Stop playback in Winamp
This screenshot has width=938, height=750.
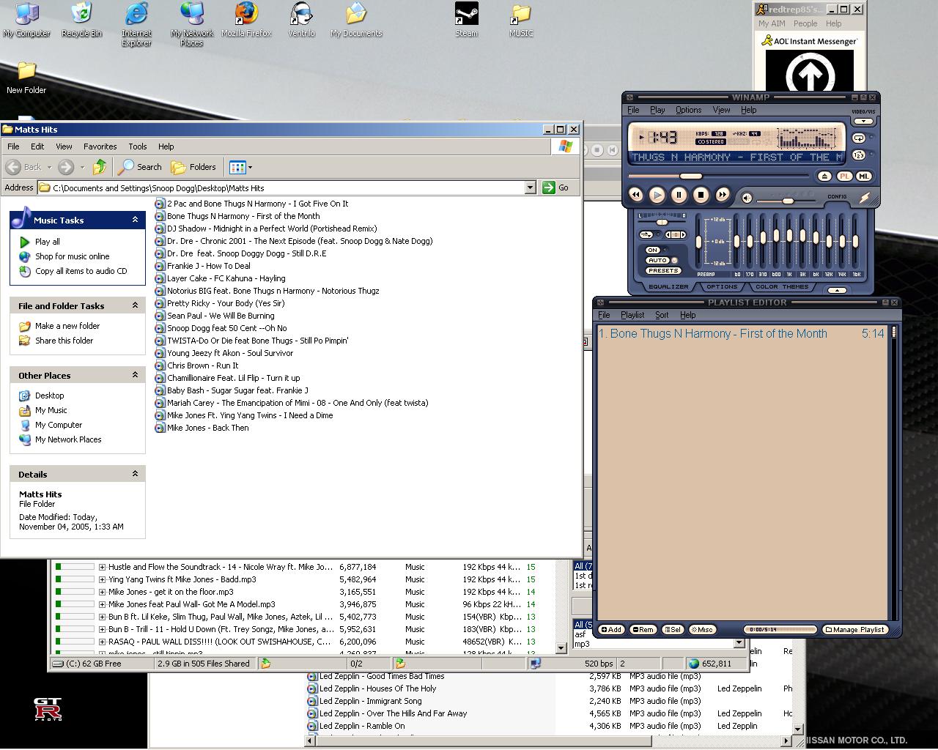(701, 195)
